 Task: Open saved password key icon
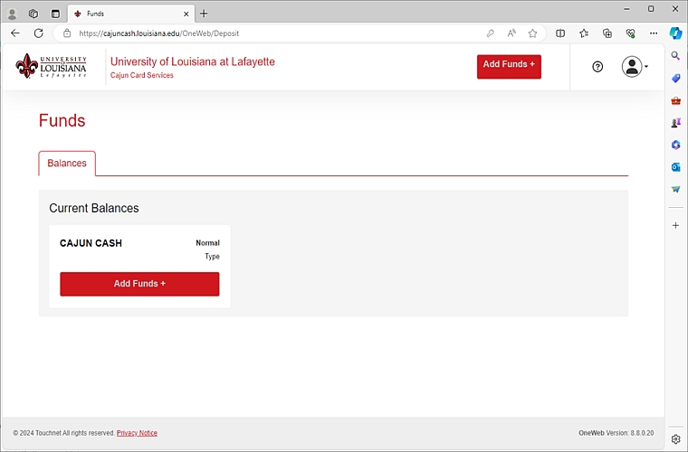point(490,33)
